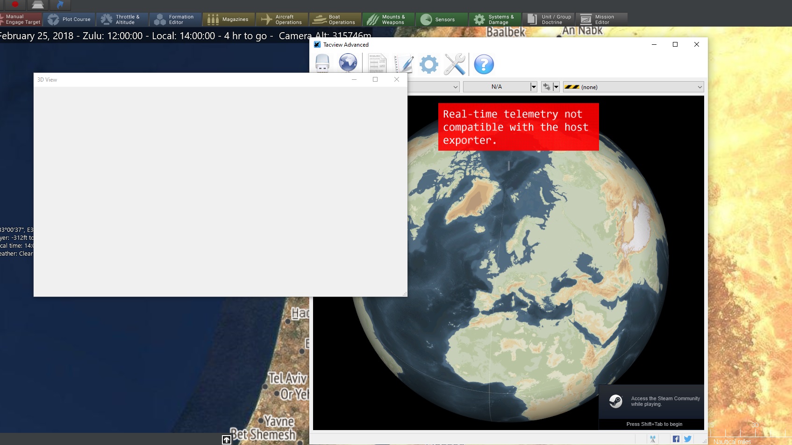Viewport: 792px width, 445px height.
Task: Open Boat Operations
Action: pyautogui.click(x=335, y=19)
